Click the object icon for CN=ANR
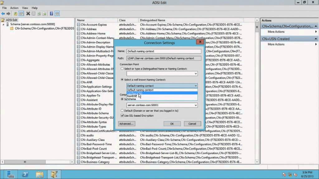Screen dimensions: 319x179 (x=79, y=82)
